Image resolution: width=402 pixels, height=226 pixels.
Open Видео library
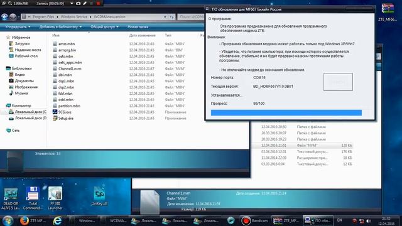click(19, 75)
